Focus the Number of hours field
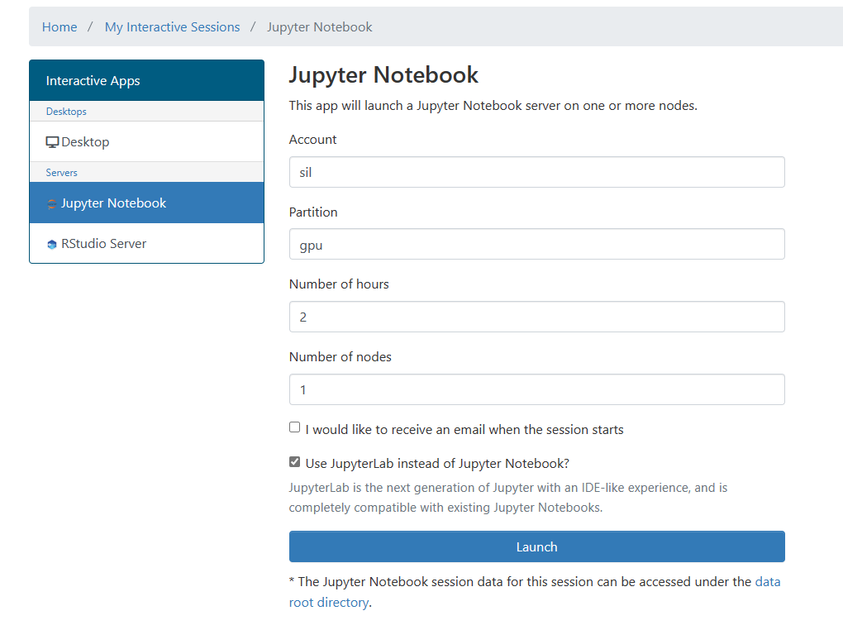Screen dimensions: 843x625 (537, 317)
